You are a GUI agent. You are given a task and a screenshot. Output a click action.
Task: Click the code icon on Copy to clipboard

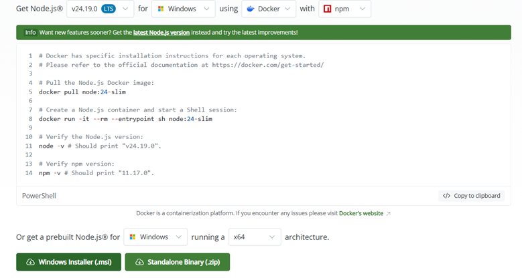click(x=446, y=196)
